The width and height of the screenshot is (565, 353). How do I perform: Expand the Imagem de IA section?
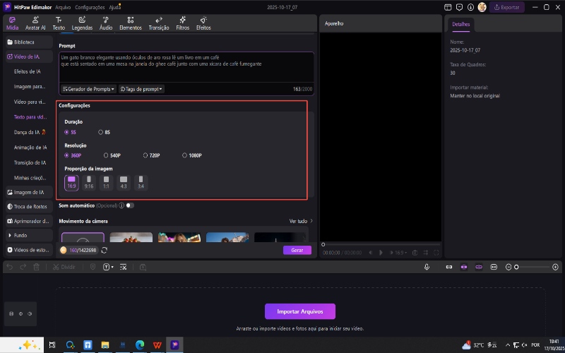point(30,192)
